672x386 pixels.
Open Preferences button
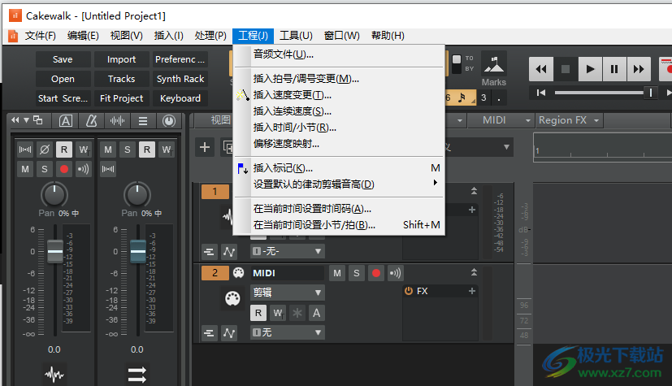pos(180,59)
